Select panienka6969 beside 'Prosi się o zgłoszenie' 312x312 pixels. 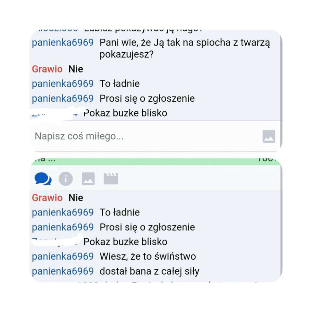62,227
